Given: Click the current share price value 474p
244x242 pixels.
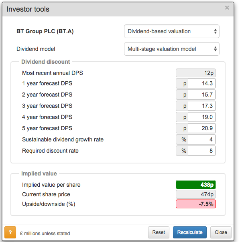Looking at the screenshot, I should pos(196,194).
